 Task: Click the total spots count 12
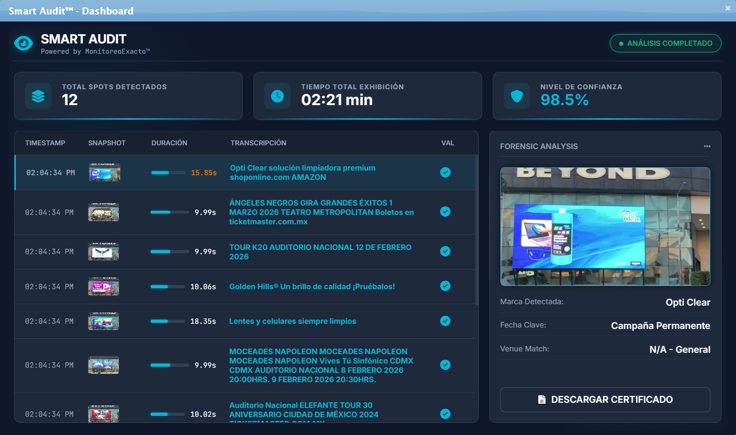tap(70, 100)
